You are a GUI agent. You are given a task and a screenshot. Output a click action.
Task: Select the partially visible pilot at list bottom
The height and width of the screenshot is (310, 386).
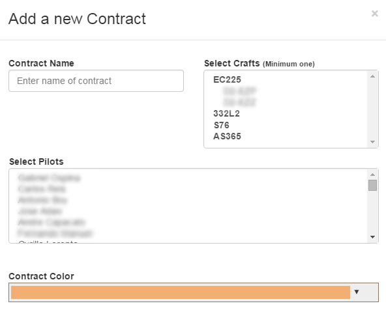coord(48,242)
